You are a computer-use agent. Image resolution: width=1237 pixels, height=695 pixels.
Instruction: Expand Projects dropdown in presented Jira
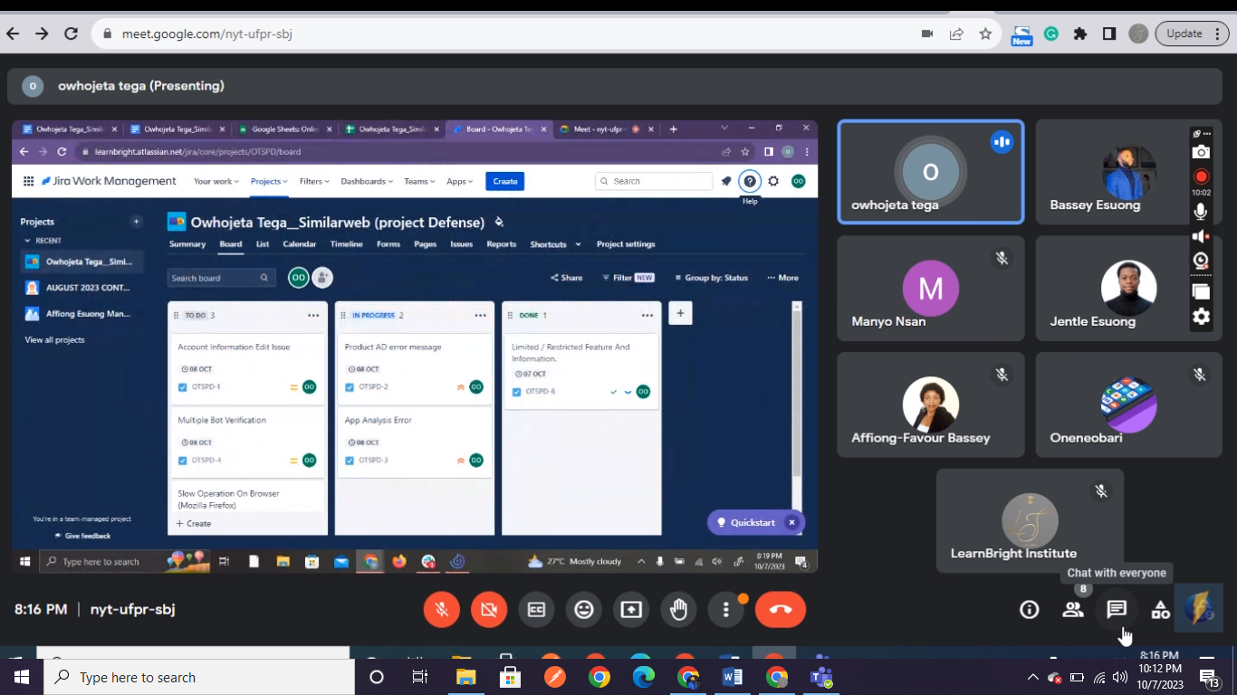coord(269,181)
